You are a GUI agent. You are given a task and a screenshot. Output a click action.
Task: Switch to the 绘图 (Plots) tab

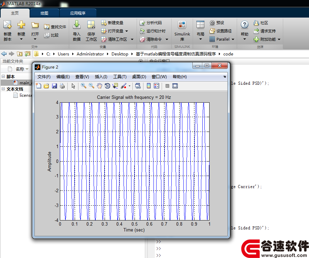point(44,13)
